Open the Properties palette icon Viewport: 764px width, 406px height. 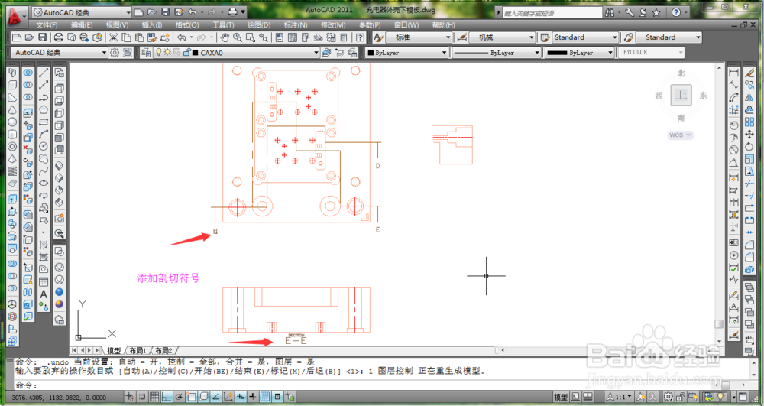[x=280, y=37]
